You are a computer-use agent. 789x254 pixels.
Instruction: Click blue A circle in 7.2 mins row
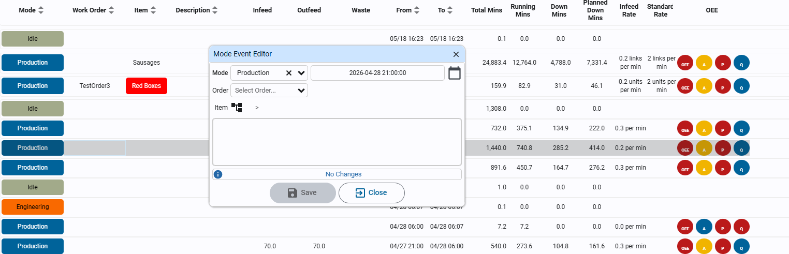click(x=704, y=227)
